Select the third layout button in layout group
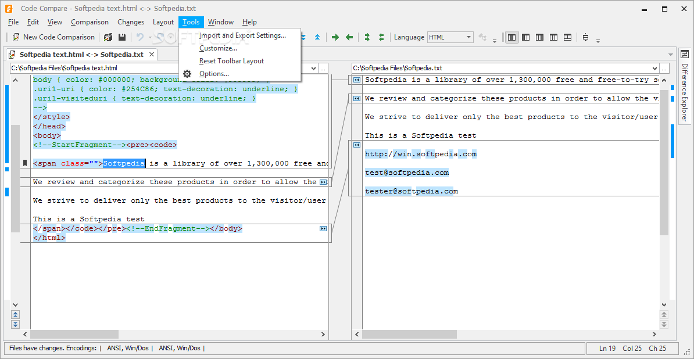Screen dimensions: 694x359 coord(539,37)
